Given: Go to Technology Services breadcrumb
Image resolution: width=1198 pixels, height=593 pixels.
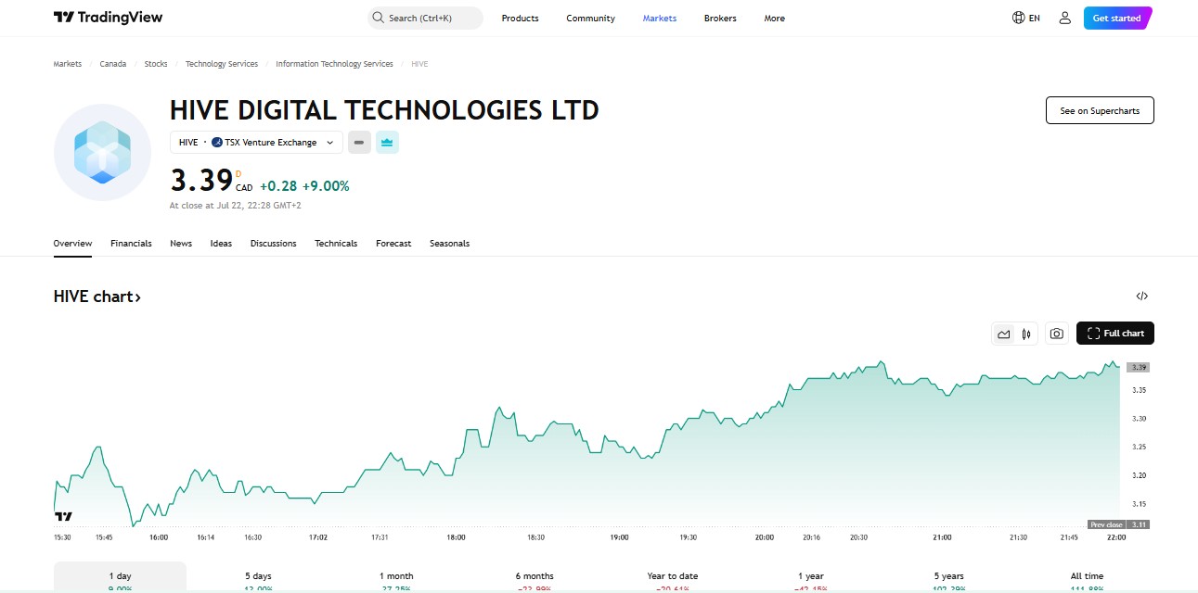Looking at the screenshot, I should click(x=222, y=64).
